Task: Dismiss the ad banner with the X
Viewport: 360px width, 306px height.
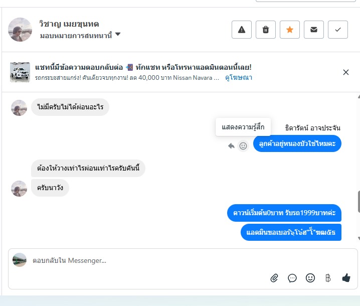Action: point(346,72)
